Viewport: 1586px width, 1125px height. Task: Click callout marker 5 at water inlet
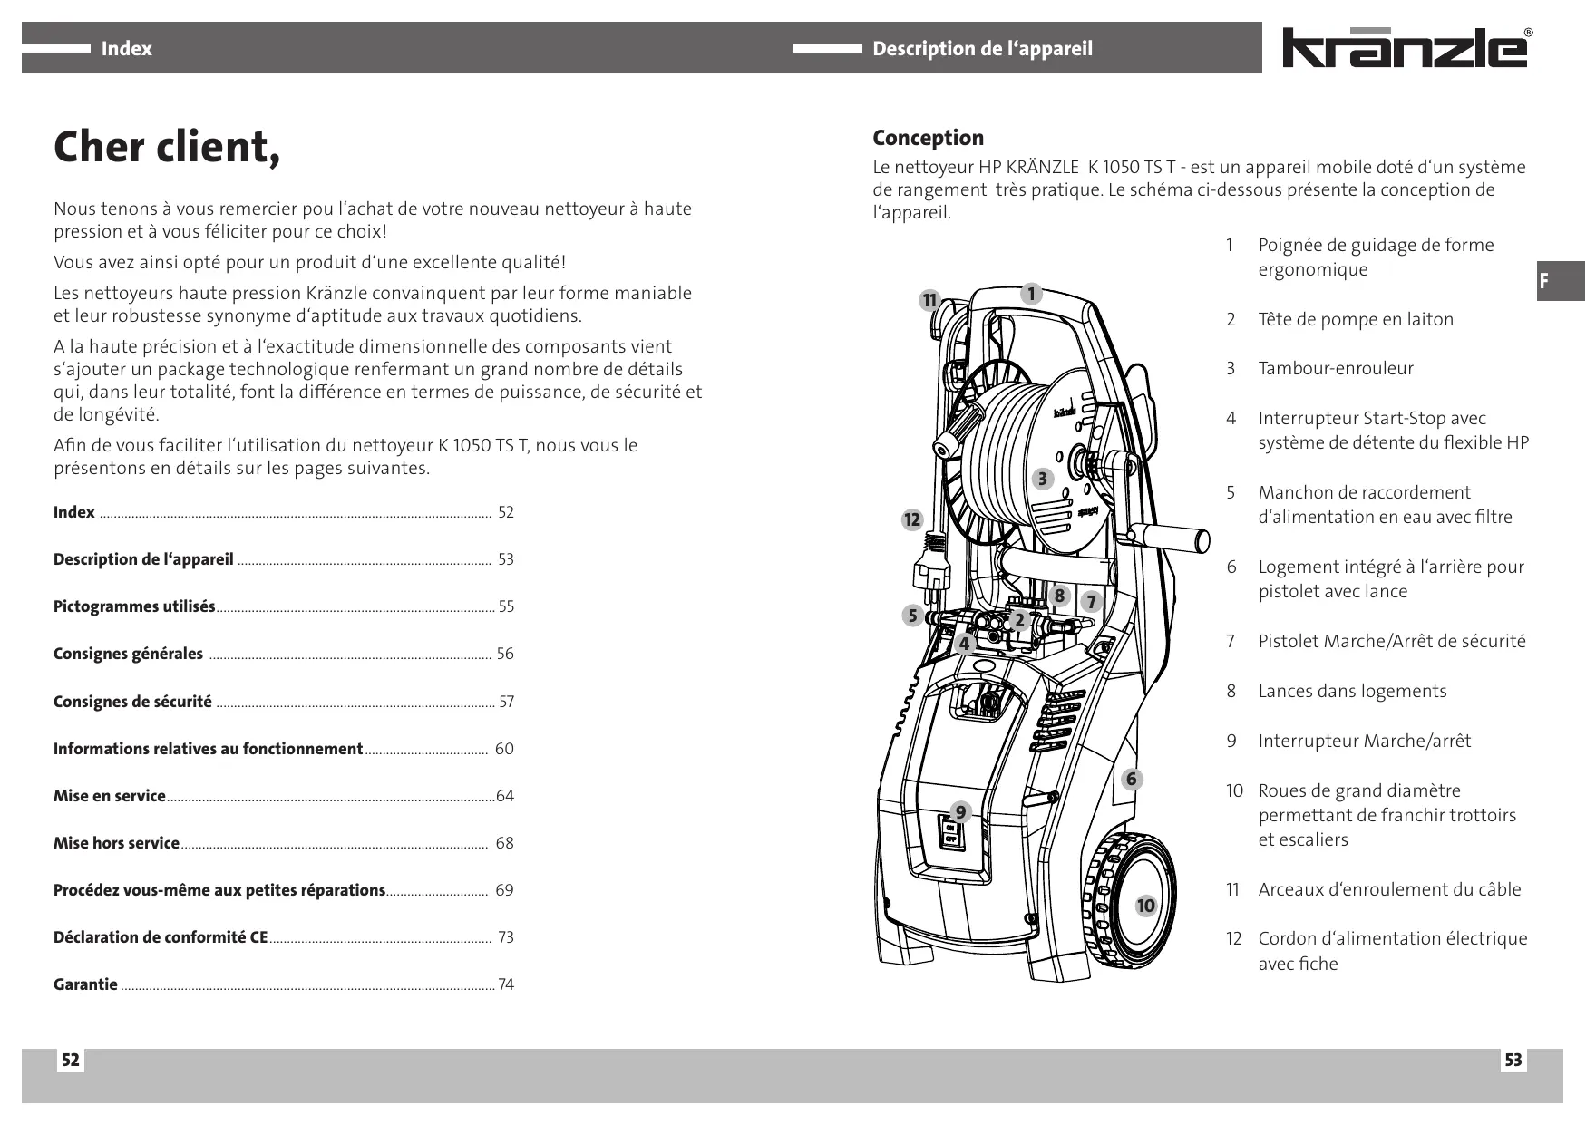pyautogui.click(x=913, y=616)
